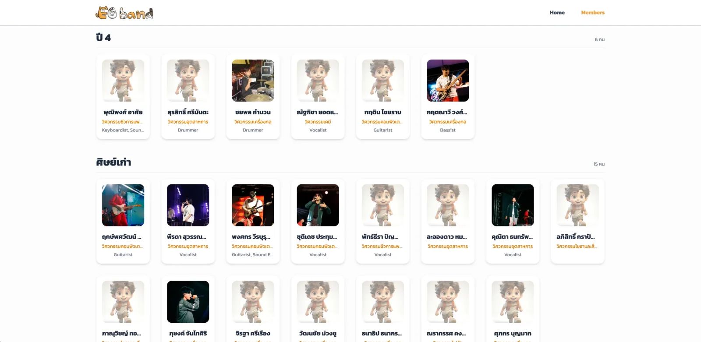Open bassist photo of กฤตณาวี
701x342 pixels.
click(x=448, y=81)
